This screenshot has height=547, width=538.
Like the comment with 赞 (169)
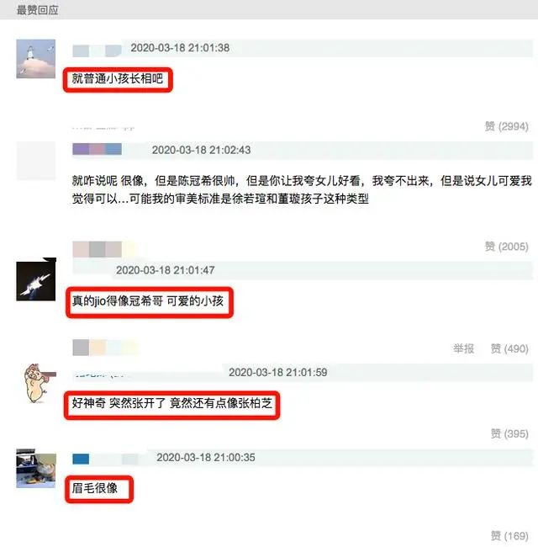click(x=509, y=535)
